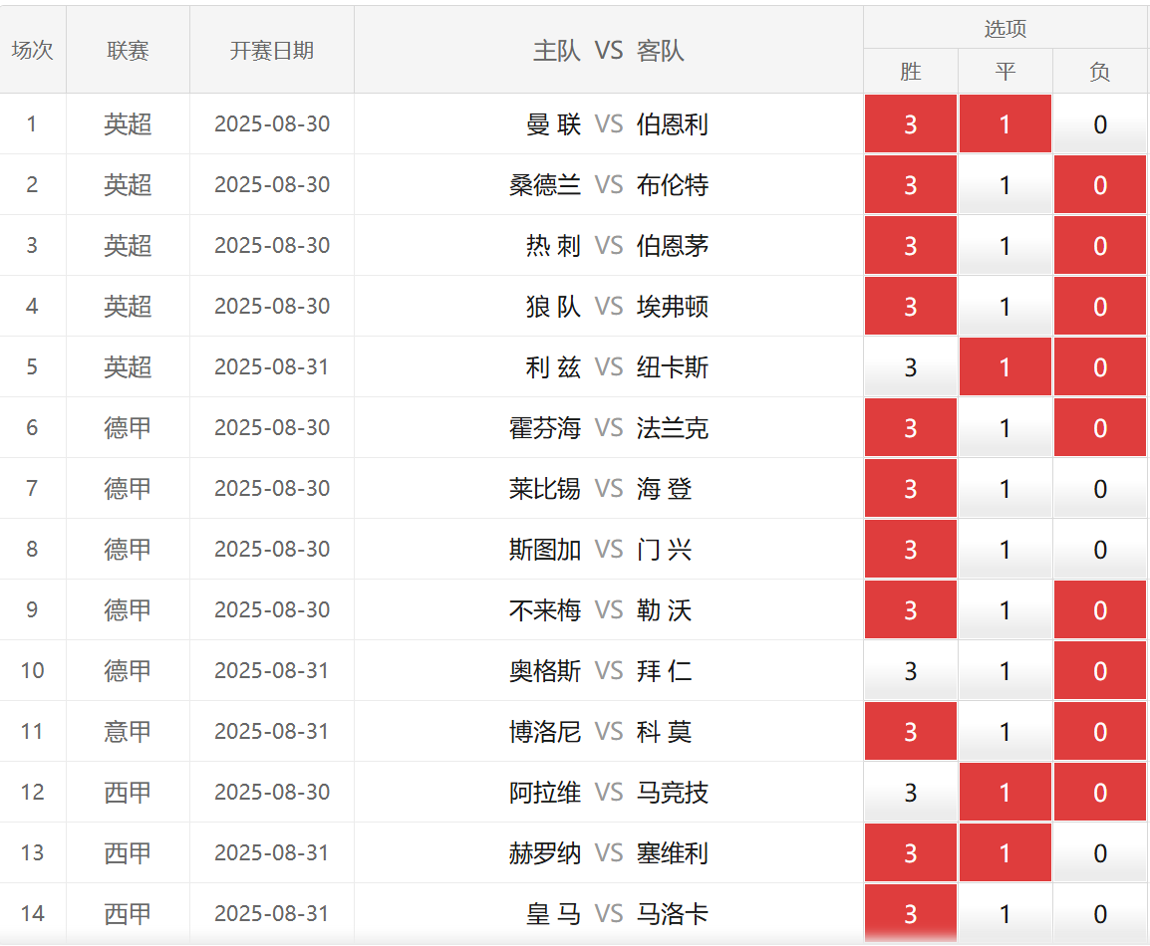
Task: Deselect win option 3 for 热刺 vs 伯恩茅
Action: coord(910,246)
